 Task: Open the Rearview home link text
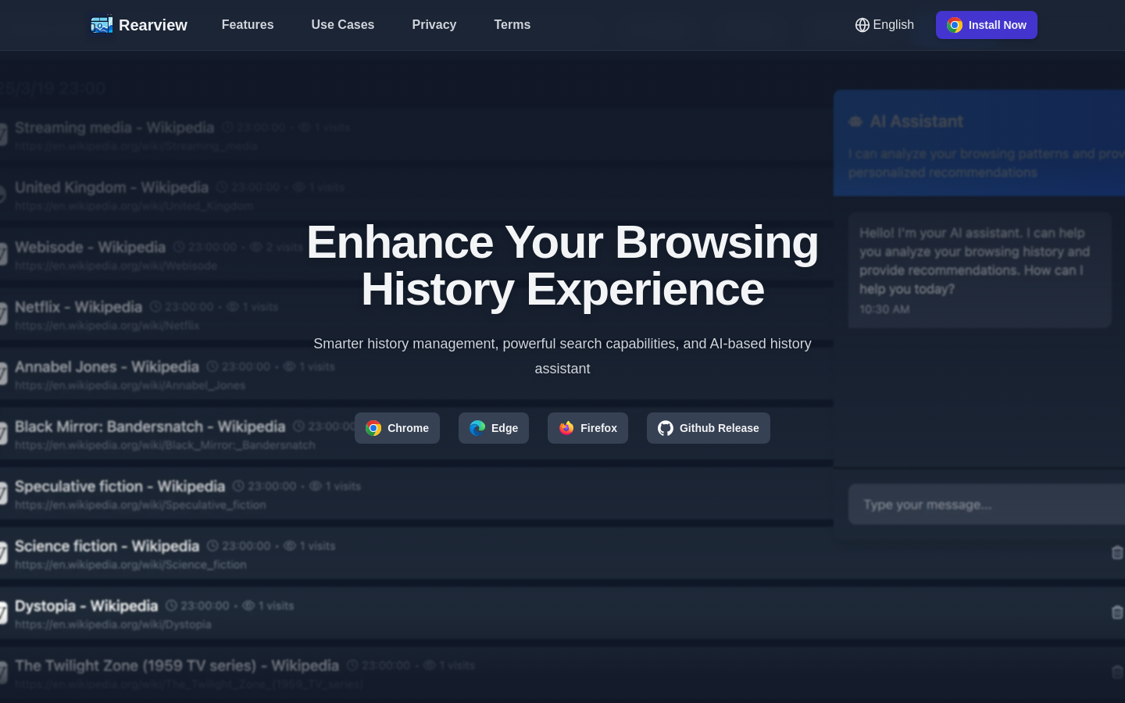[x=153, y=25]
